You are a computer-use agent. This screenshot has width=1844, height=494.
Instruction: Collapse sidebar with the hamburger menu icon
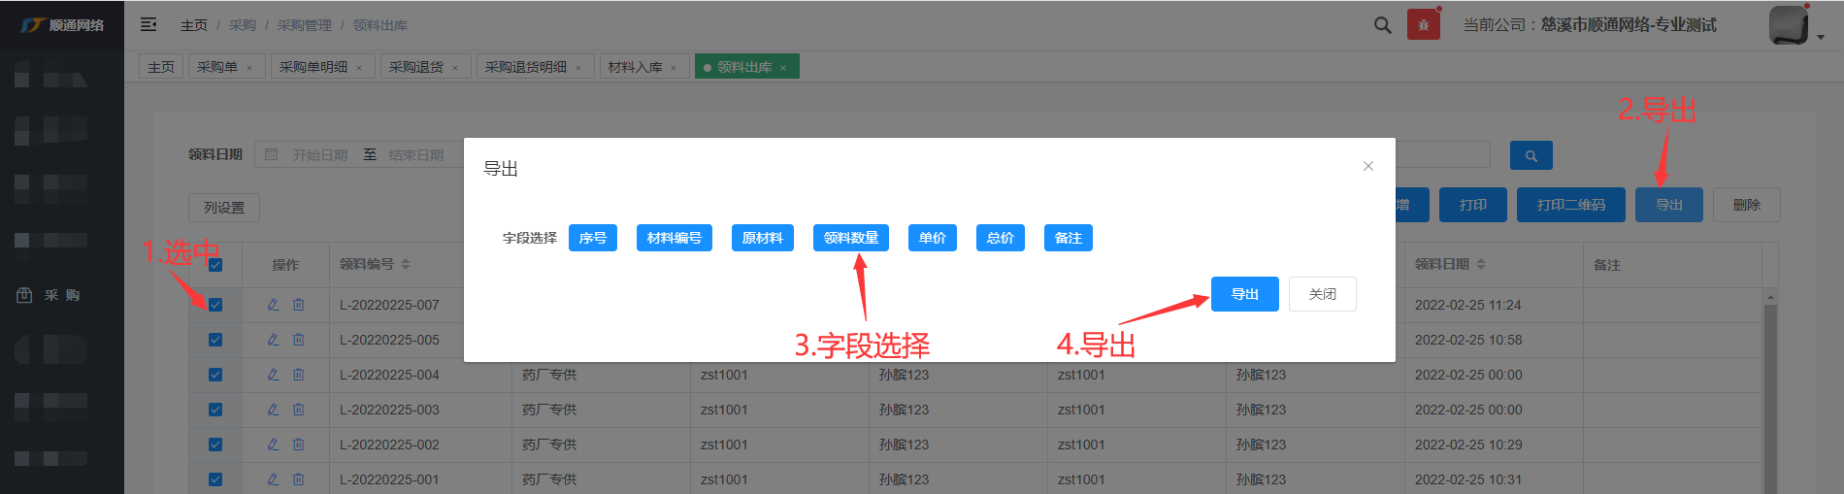pos(148,24)
